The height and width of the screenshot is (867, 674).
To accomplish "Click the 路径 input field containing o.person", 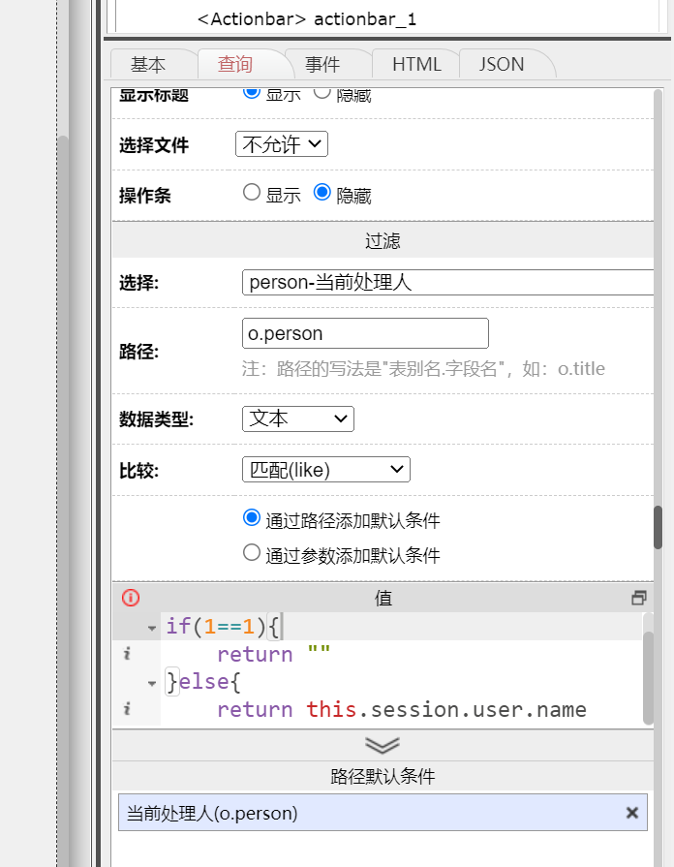I will coord(365,333).
